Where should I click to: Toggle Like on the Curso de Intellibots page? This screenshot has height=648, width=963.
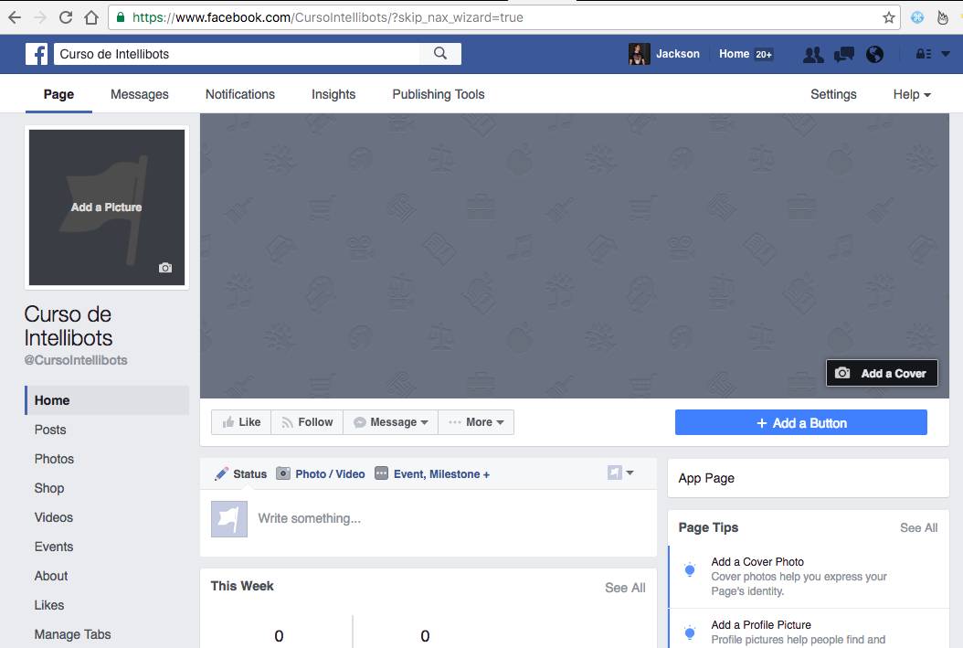click(240, 421)
